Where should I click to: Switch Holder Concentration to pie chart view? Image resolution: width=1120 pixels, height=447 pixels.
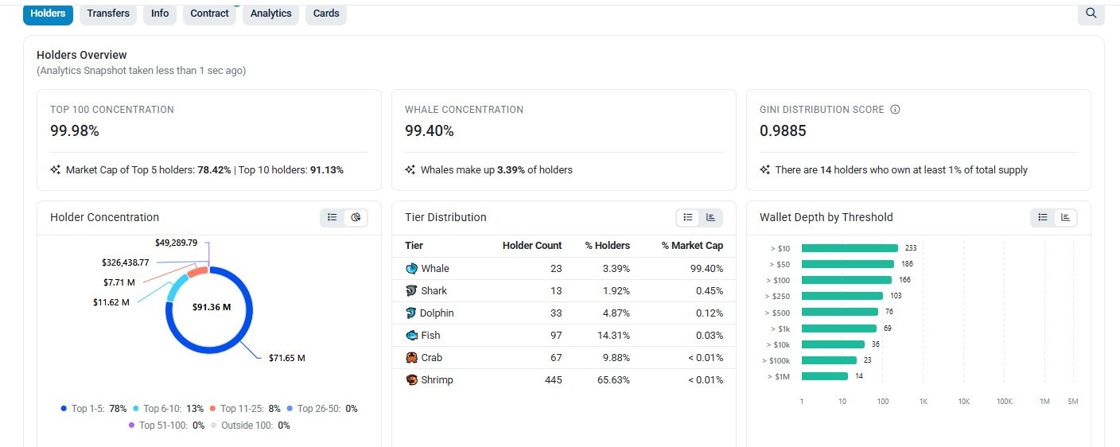pyautogui.click(x=356, y=217)
